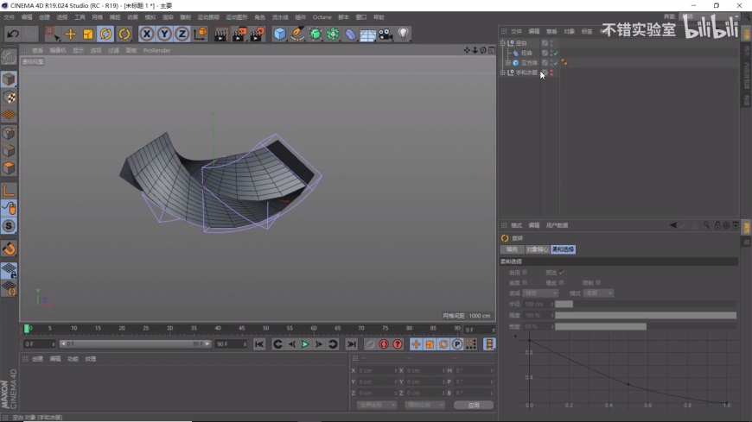Screen dimensions: 752x422
Task: Expand the 立方体 tree node
Action: (x=508, y=63)
